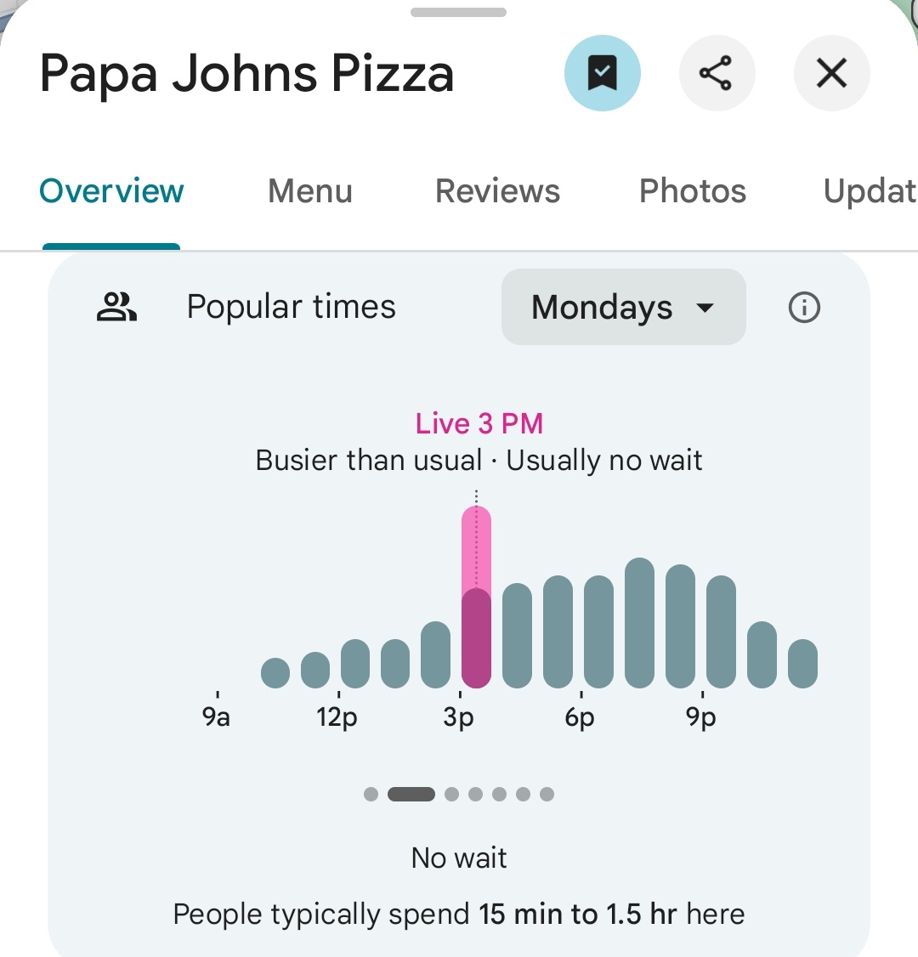Viewport: 918px width, 957px height.
Task: Open the Reviews tab
Action: click(x=497, y=191)
